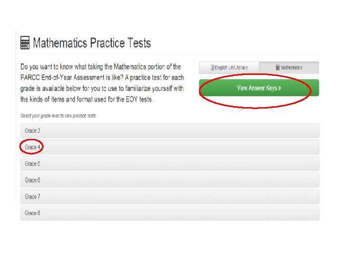This screenshot has height=256, width=342.
Task: Click the "Select your grade level" instruction text
Action: click(58, 116)
